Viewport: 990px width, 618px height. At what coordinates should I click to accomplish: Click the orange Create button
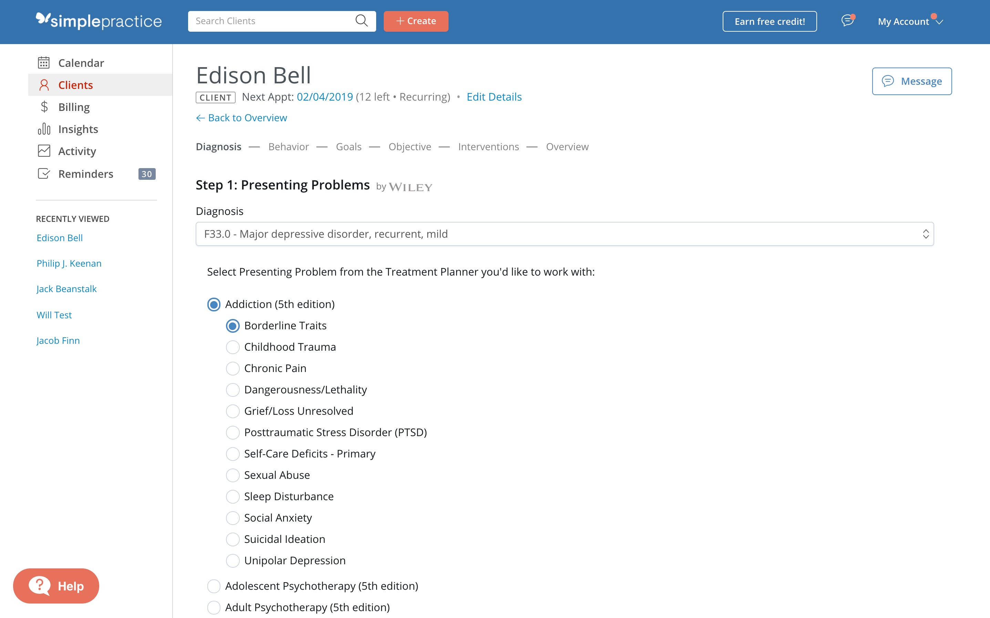click(x=416, y=21)
